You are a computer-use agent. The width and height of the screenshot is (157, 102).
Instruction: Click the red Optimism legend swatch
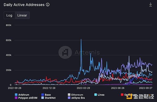(122, 95)
